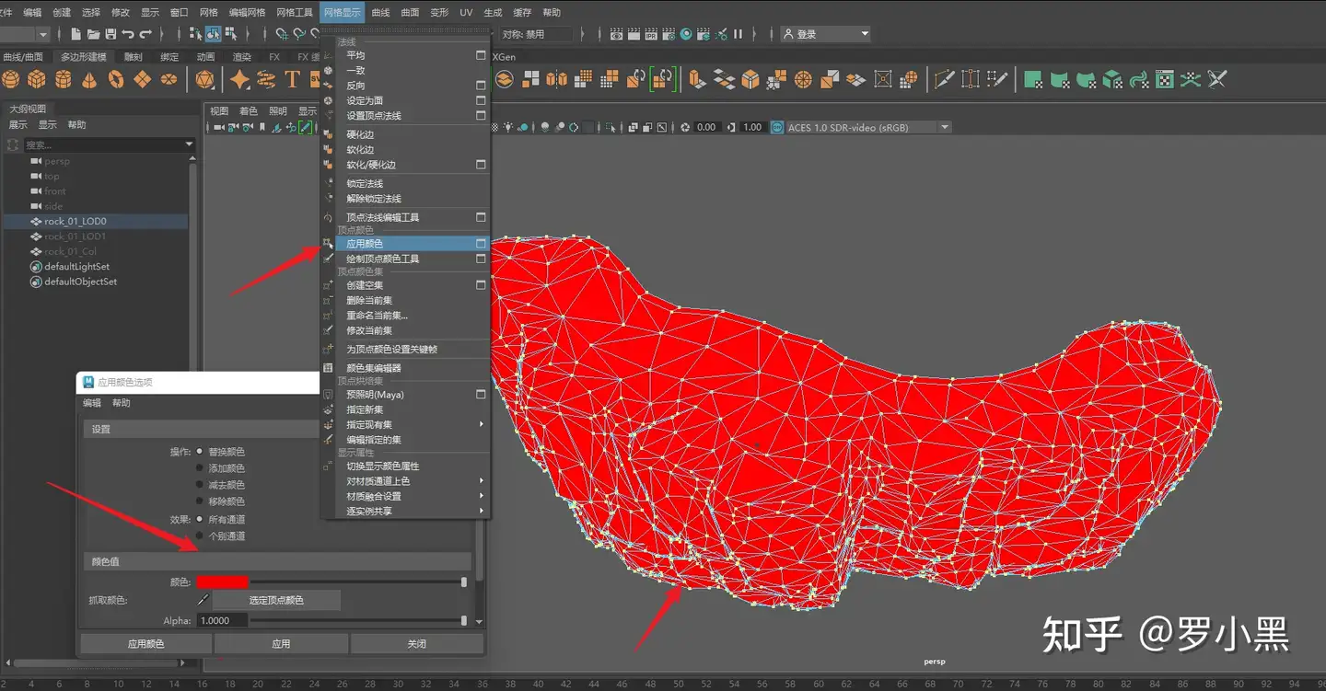Image resolution: width=1326 pixels, height=691 pixels.
Task: Open the 网格显示 menu
Action: (x=342, y=12)
